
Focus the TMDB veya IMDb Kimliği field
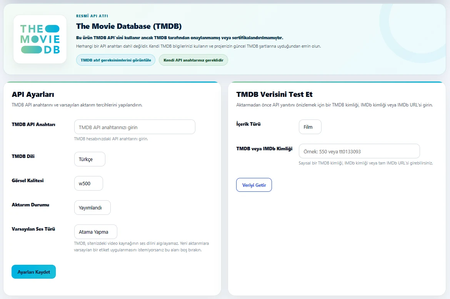(359, 151)
